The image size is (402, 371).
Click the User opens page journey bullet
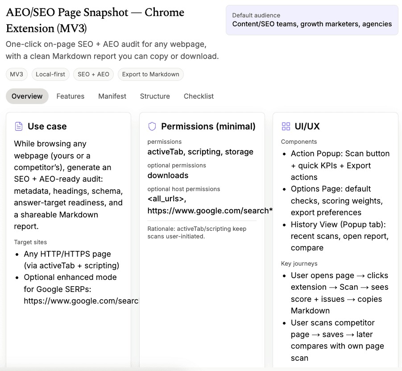(x=340, y=293)
